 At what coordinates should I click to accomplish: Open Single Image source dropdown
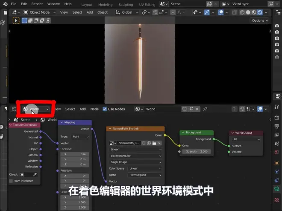click(x=136, y=162)
